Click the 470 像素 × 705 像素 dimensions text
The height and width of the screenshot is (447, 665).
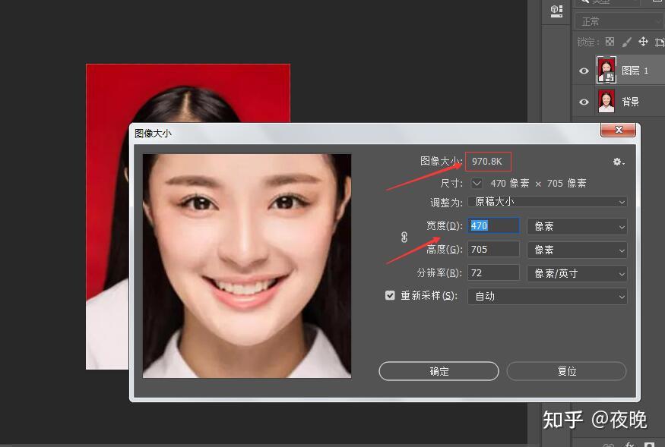[x=538, y=183]
